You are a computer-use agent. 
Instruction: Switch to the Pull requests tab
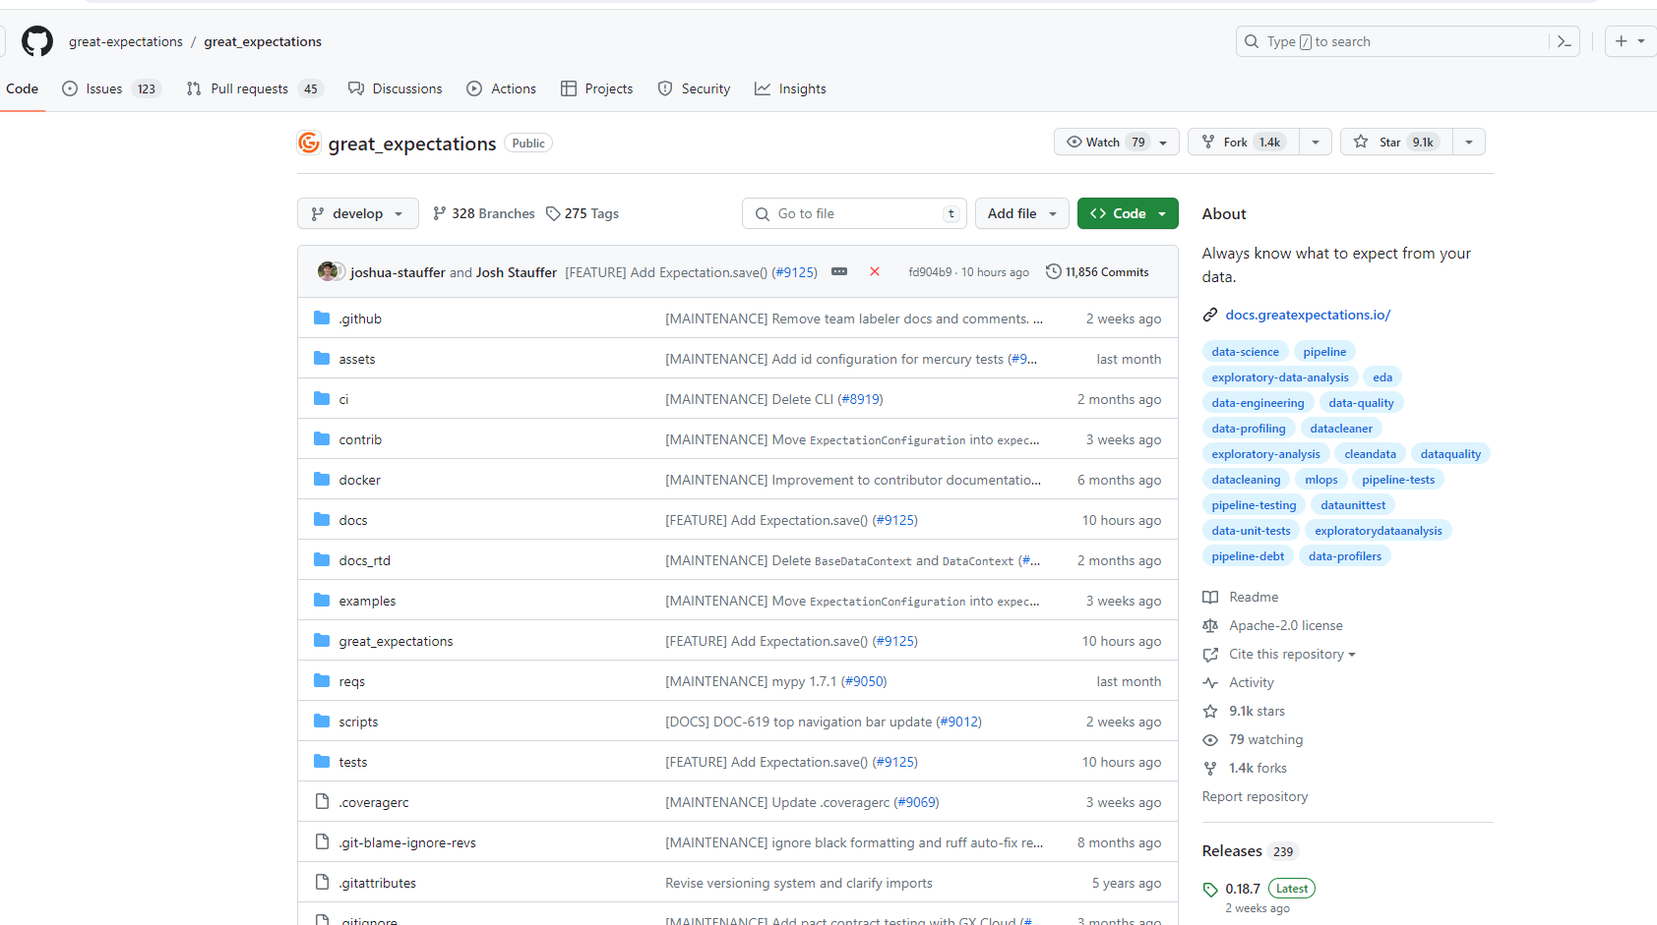pos(249,88)
